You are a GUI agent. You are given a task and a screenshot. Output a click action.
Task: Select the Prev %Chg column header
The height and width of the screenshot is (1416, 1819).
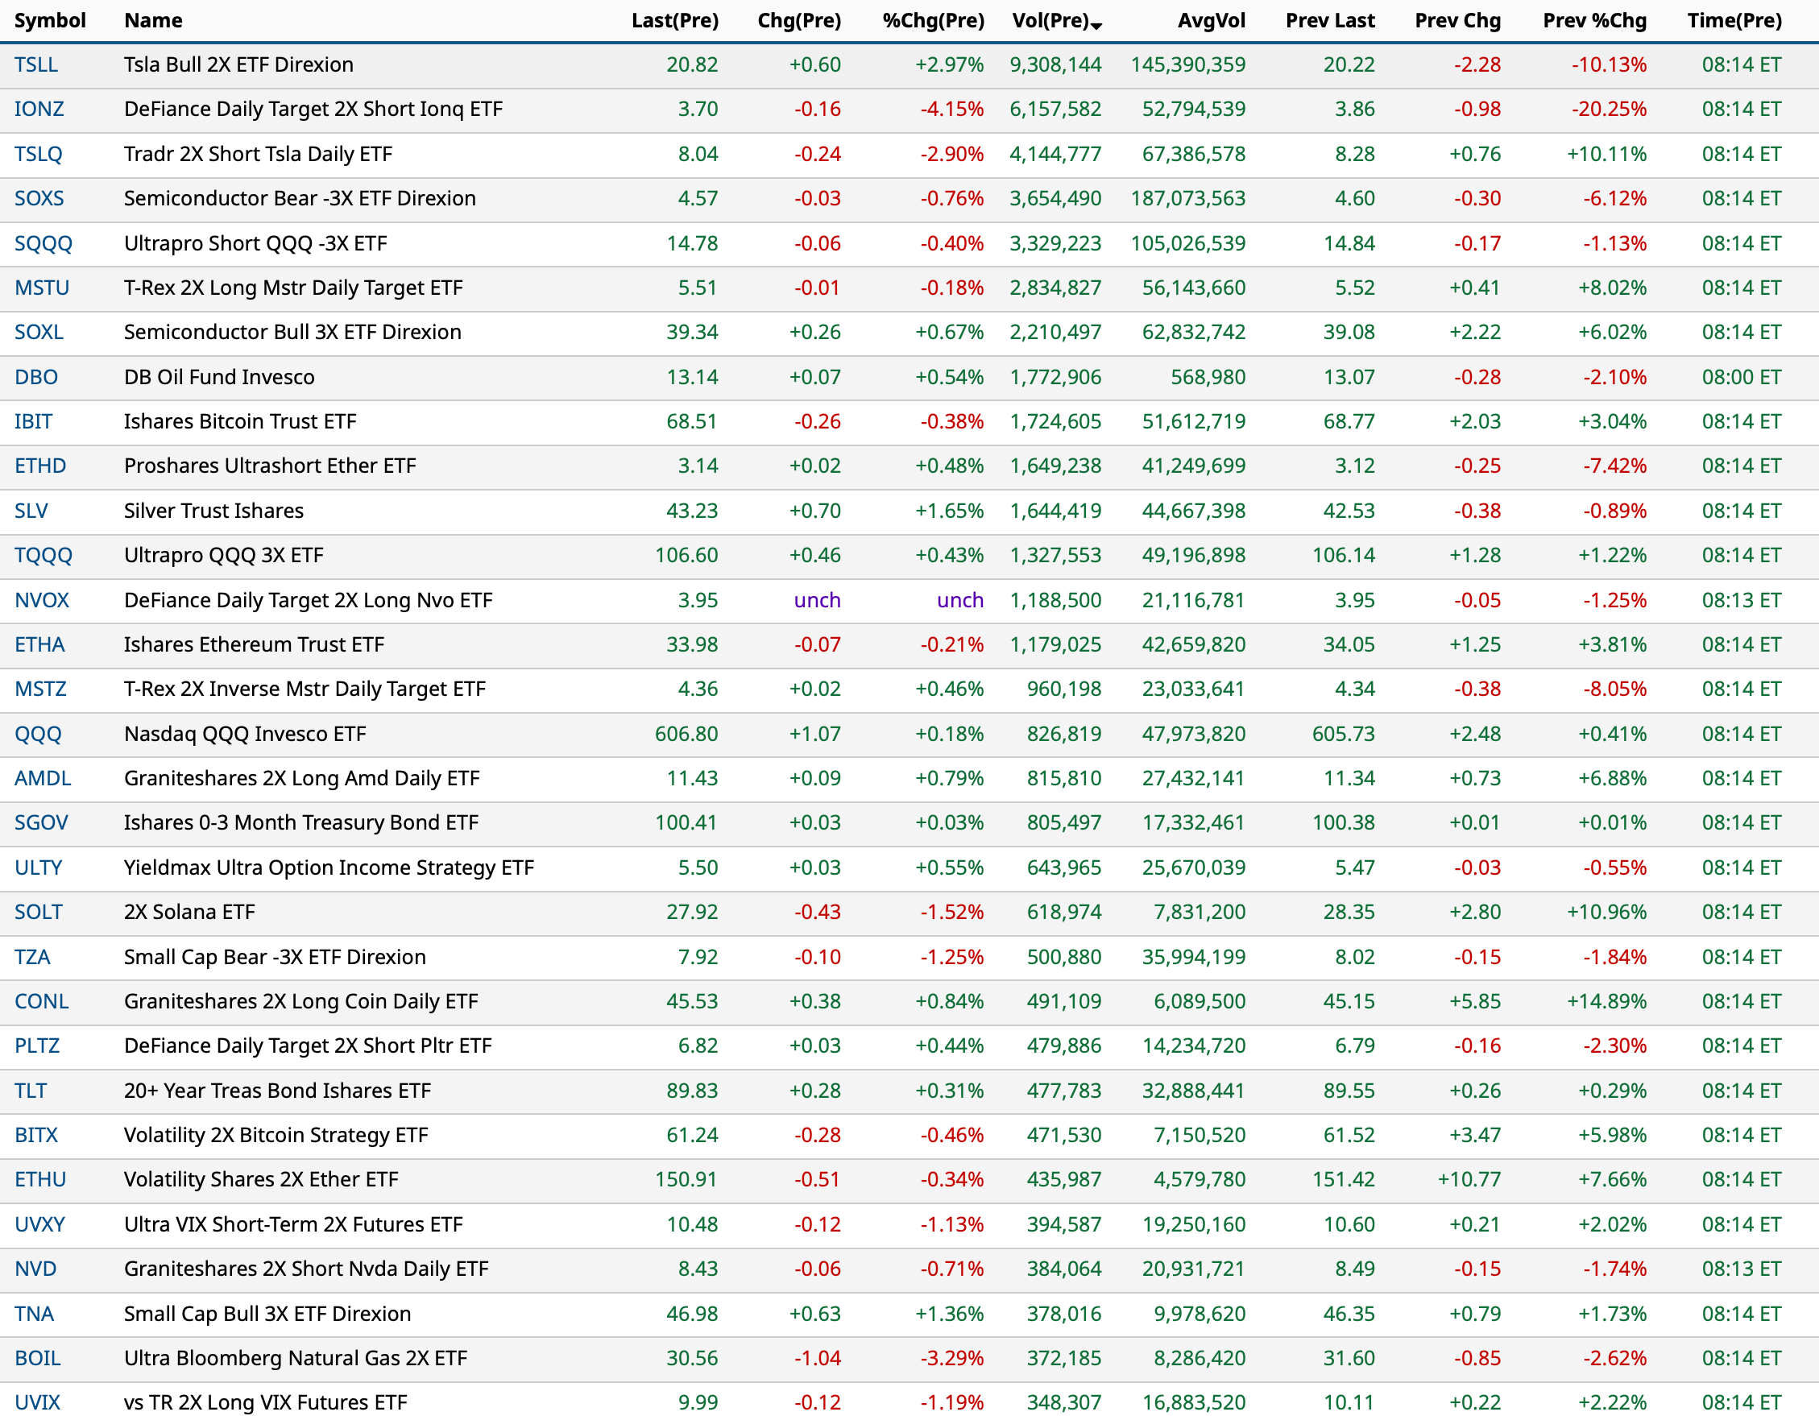click(x=1593, y=20)
